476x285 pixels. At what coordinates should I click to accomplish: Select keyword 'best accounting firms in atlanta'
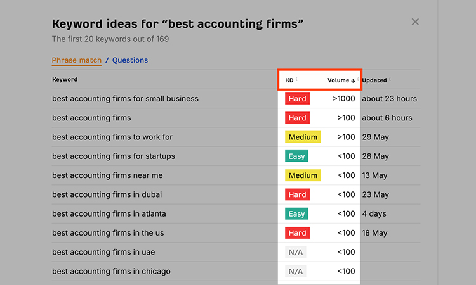(109, 214)
